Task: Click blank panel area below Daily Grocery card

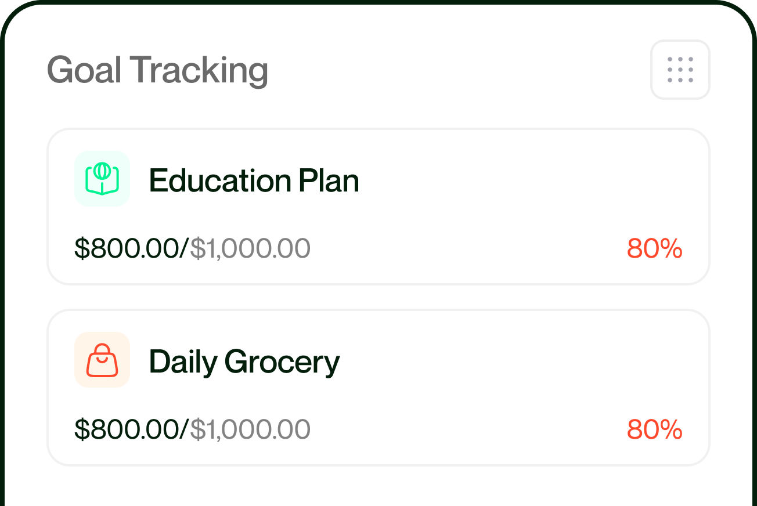Action: pos(377,486)
